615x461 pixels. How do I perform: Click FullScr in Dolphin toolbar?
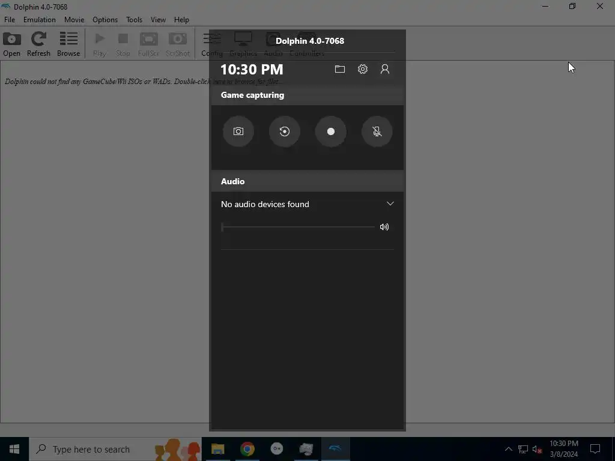point(148,44)
